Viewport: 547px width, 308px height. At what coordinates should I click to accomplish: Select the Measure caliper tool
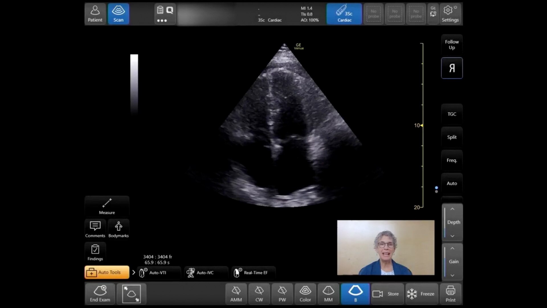107,206
